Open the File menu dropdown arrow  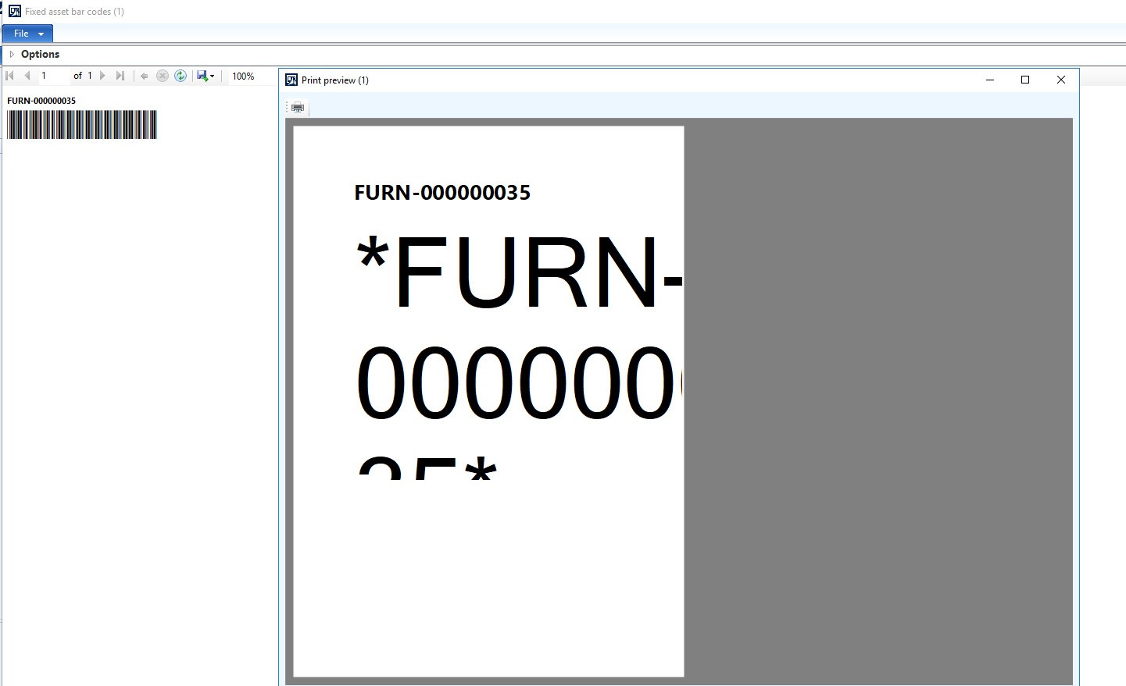click(39, 34)
